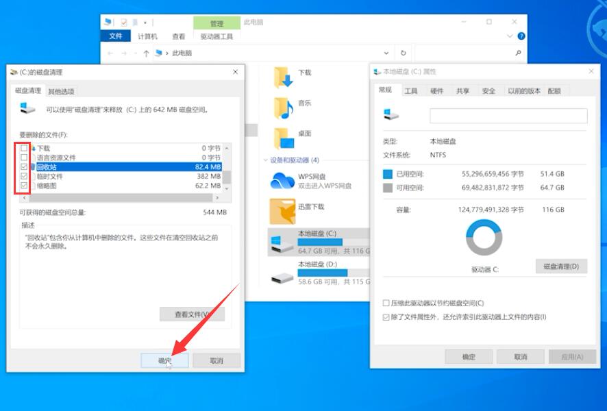Image resolution: width=607 pixels, height=411 pixels.
Task: Open the quick access toolbar dropdown
Action: (145, 23)
